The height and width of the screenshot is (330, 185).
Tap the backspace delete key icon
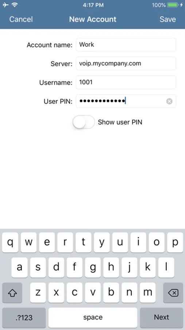pyautogui.click(x=173, y=293)
